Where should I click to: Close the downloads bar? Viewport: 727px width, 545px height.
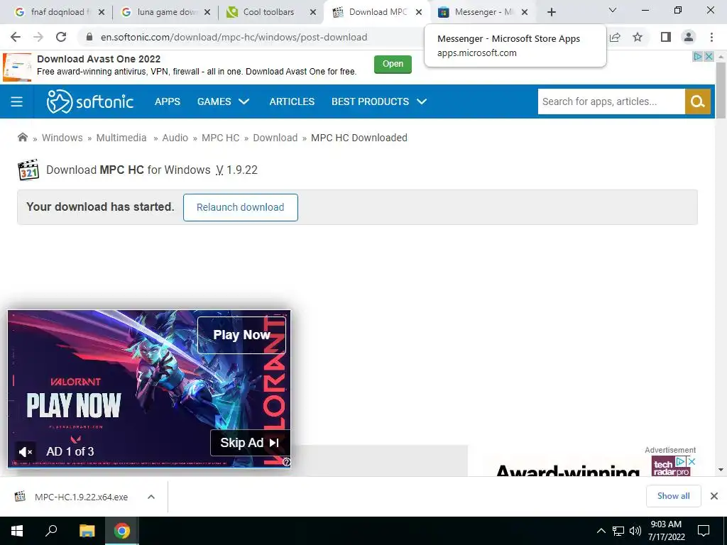pyautogui.click(x=714, y=496)
